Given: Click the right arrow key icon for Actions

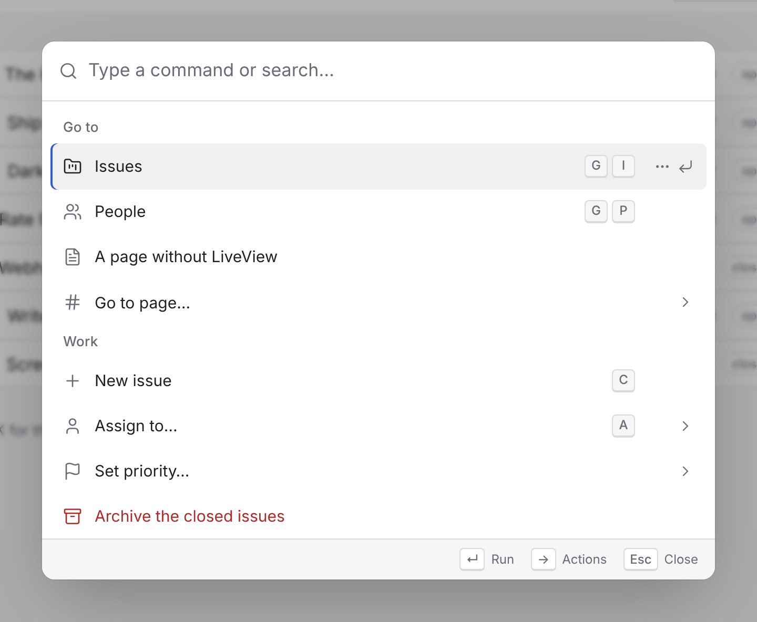Looking at the screenshot, I should [544, 559].
